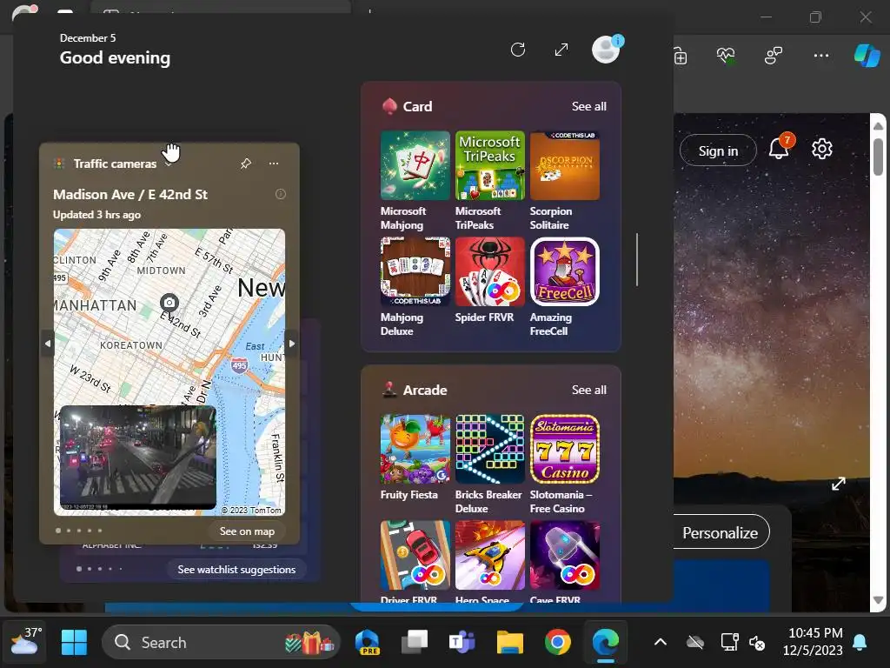The image size is (890, 668).
Task: Expand widgets board to full view
Action: [x=561, y=50]
